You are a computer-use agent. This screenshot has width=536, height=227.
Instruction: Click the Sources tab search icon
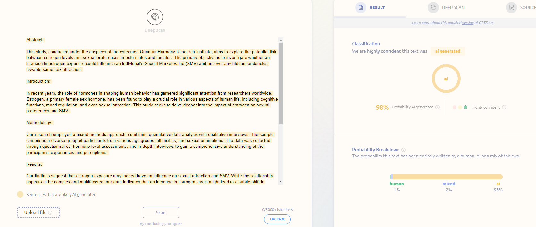click(511, 7)
